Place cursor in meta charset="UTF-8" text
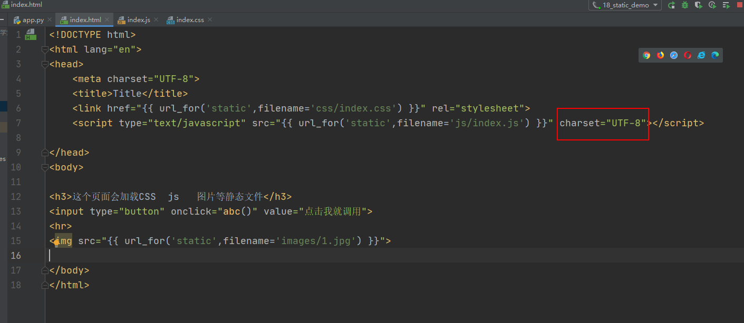The image size is (744, 323). (x=136, y=79)
